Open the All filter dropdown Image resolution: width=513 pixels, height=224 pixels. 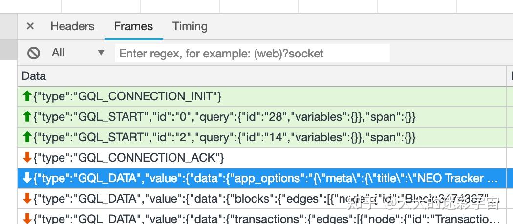point(78,53)
